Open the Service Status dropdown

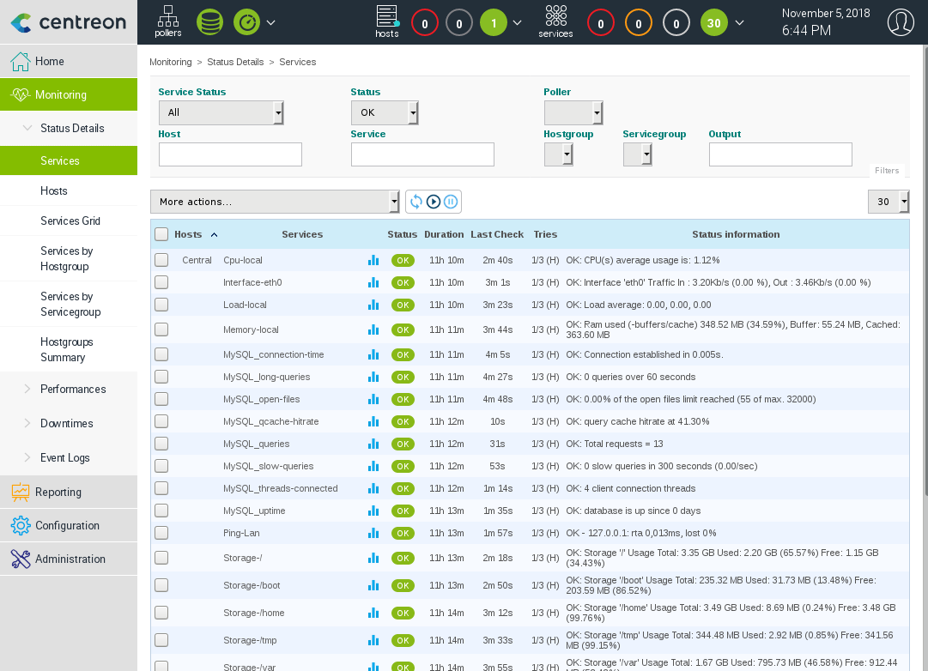(x=221, y=112)
